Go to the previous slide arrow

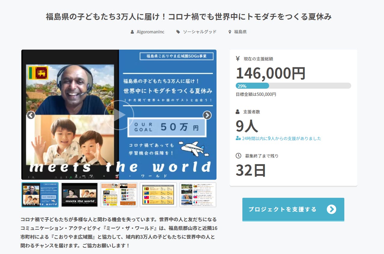(31, 115)
